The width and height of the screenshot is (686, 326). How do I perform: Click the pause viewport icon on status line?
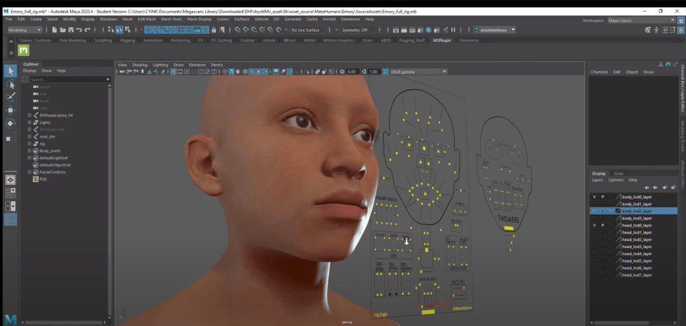pos(454,30)
